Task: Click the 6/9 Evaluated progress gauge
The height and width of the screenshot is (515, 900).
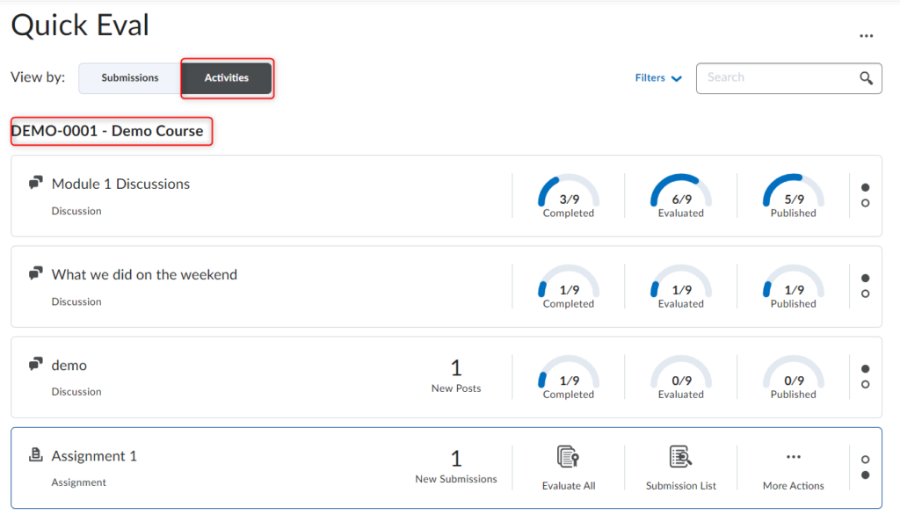Action: (x=681, y=193)
